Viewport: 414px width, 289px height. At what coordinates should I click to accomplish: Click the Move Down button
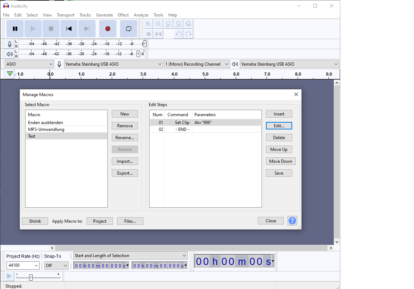point(281,161)
